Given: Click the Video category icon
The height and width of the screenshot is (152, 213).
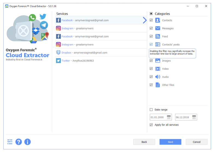Looking at the screenshot, I should click(x=158, y=69).
